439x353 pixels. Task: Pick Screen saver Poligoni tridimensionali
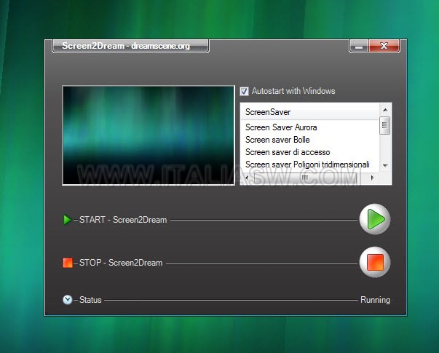point(307,164)
